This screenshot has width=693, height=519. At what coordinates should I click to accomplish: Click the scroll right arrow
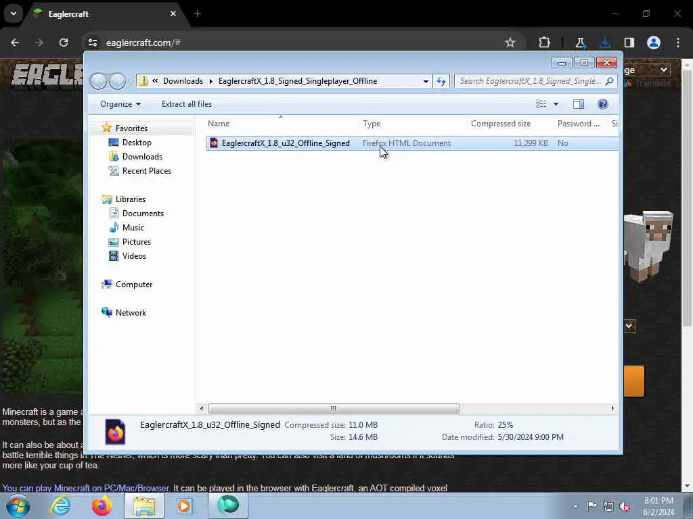tap(612, 408)
